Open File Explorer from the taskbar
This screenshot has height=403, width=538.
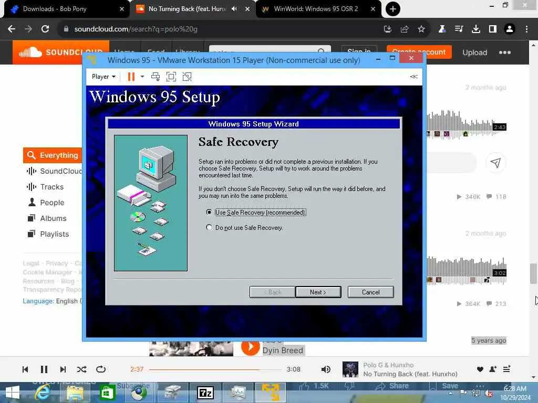(75, 393)
